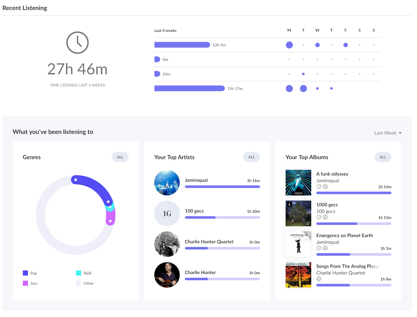Click Monday's activity dot on the first week row
The image size is (417, 317).
point(289,45)
